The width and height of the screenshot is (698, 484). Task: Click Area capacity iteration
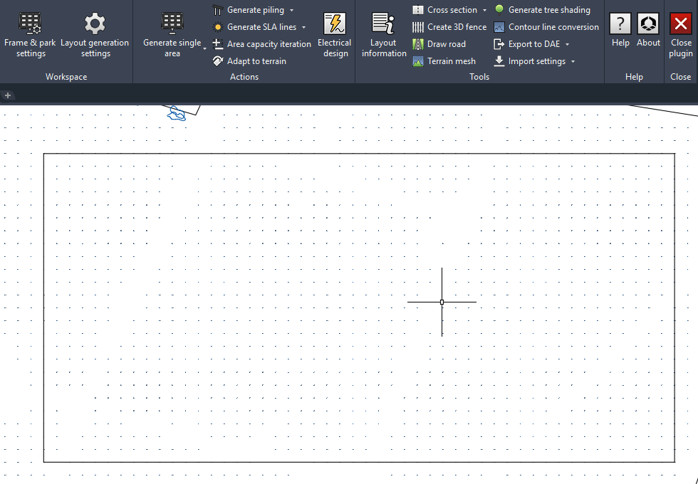pos(262,44)
